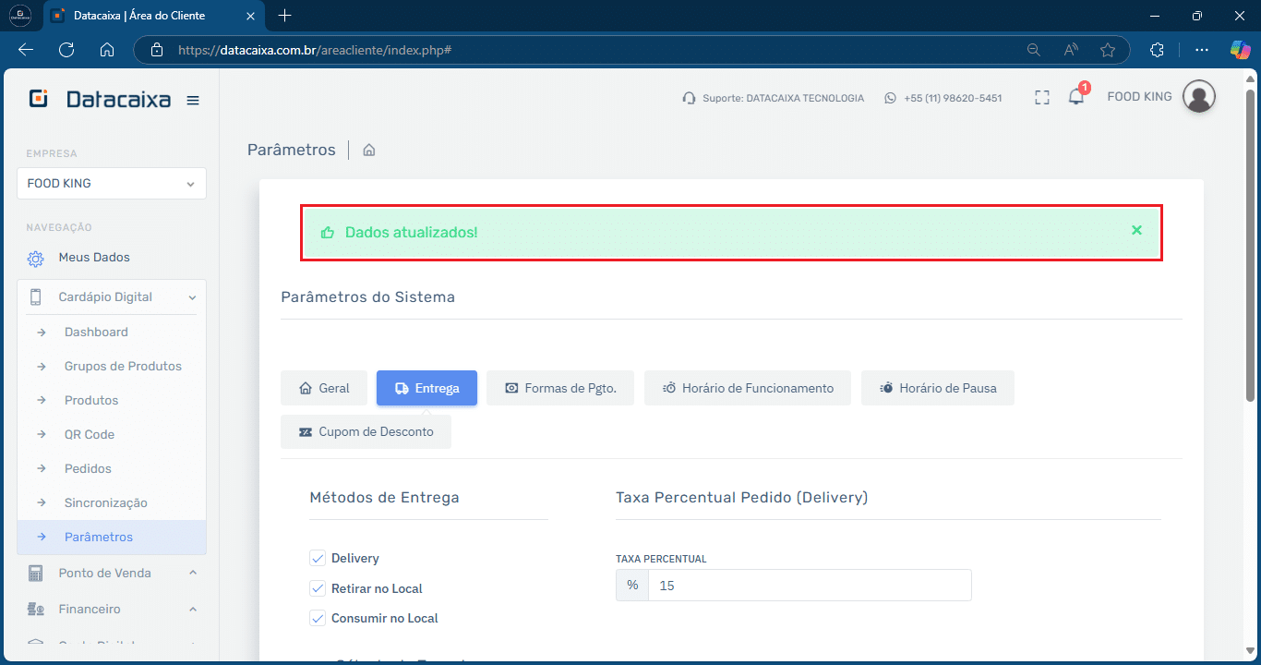The image size is (1261, 665).
Task: Uncheck the Delivery checkbox
Action: click(x=318, y=558)
